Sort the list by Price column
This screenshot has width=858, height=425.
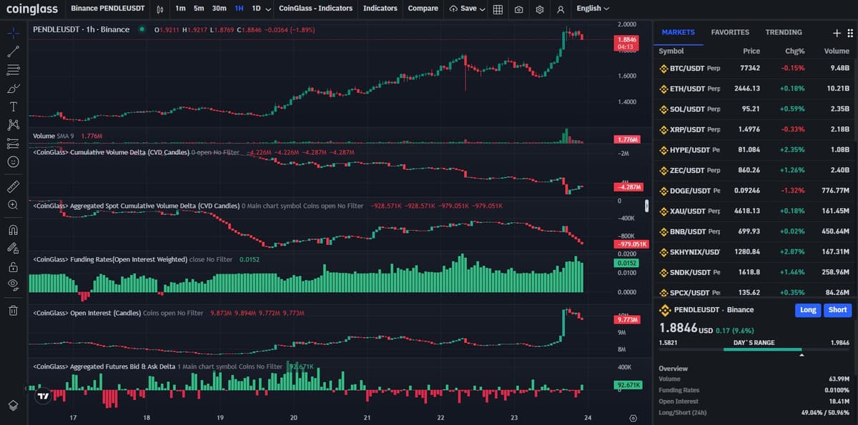coord(751,51)
